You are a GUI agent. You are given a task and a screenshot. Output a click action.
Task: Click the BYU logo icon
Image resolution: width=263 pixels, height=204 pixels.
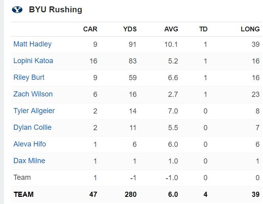17,10
